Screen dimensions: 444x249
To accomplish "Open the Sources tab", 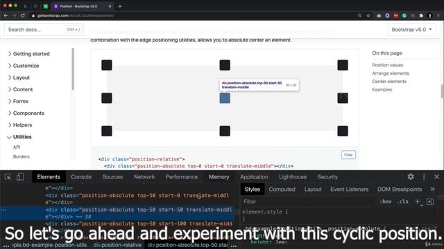I will (112, 177).
